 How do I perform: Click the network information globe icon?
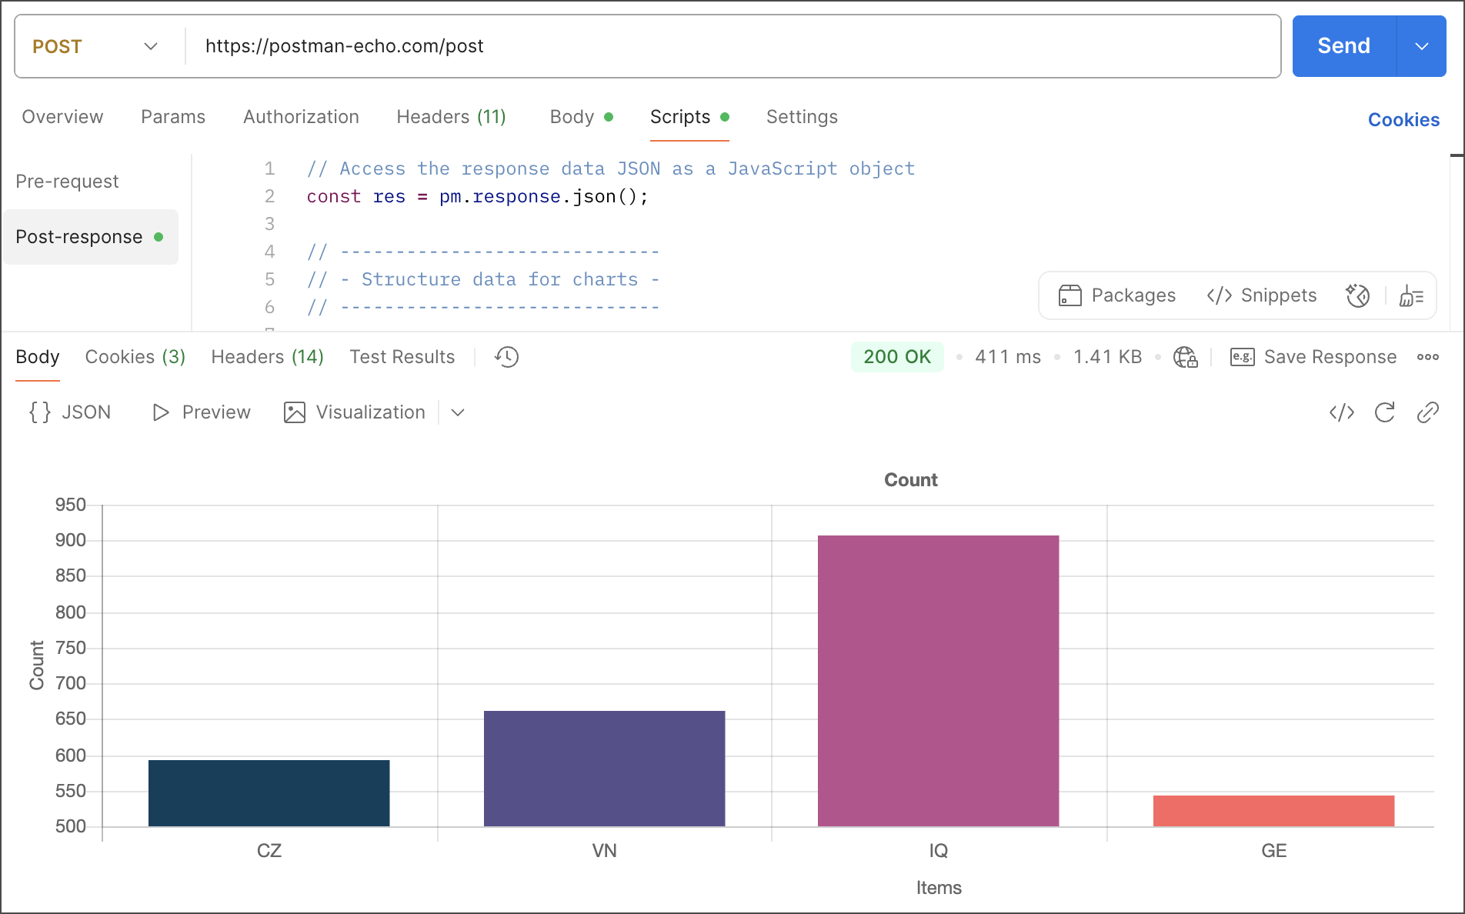[x=1185, y=357]
